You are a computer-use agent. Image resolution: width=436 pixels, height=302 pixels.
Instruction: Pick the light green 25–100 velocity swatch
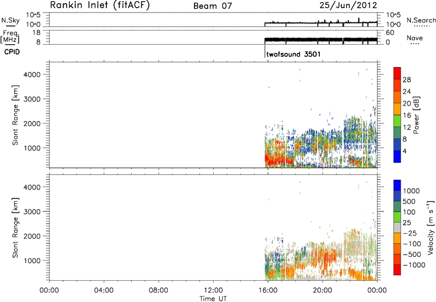(x=397, y=217)
